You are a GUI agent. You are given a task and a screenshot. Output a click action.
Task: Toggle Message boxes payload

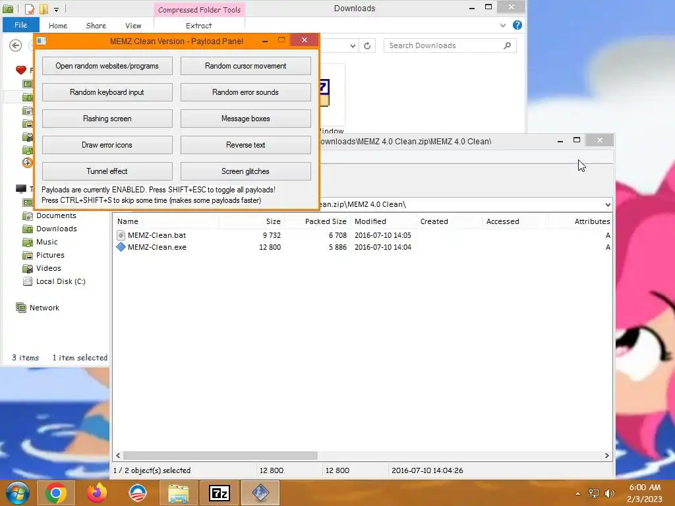pyautogui.click(x=245, y=119)
